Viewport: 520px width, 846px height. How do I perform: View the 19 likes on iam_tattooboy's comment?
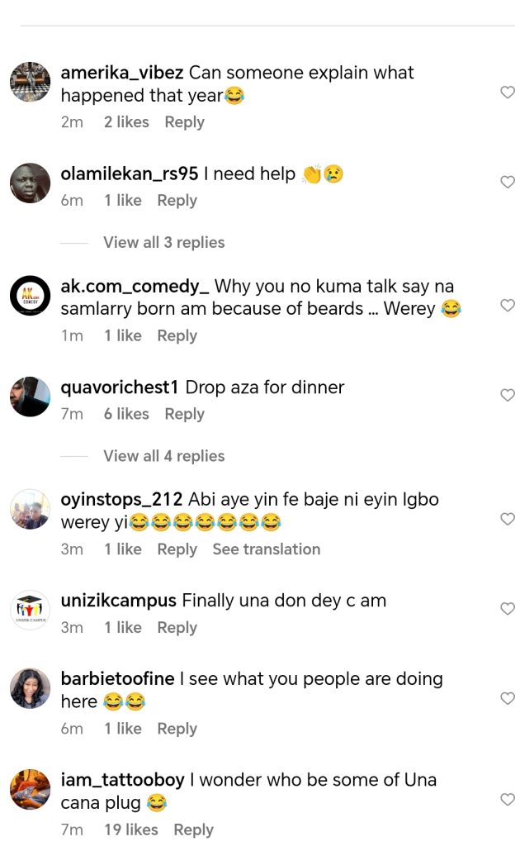coord(130,829)
